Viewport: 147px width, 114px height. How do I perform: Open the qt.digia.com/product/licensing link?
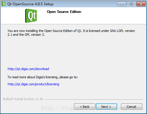point(33,84)
